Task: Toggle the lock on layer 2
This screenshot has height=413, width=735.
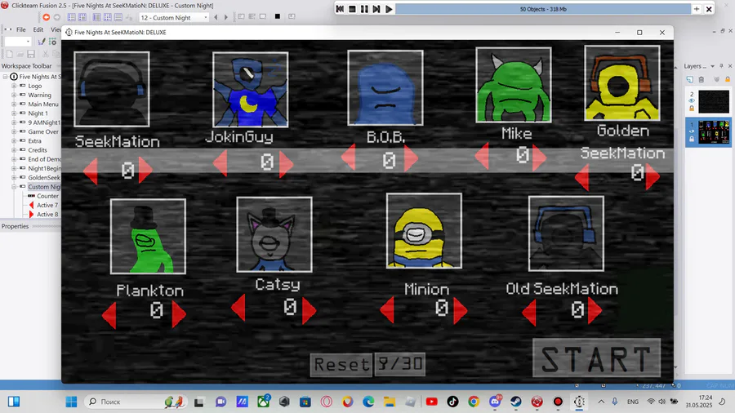Action: [692, 109]
